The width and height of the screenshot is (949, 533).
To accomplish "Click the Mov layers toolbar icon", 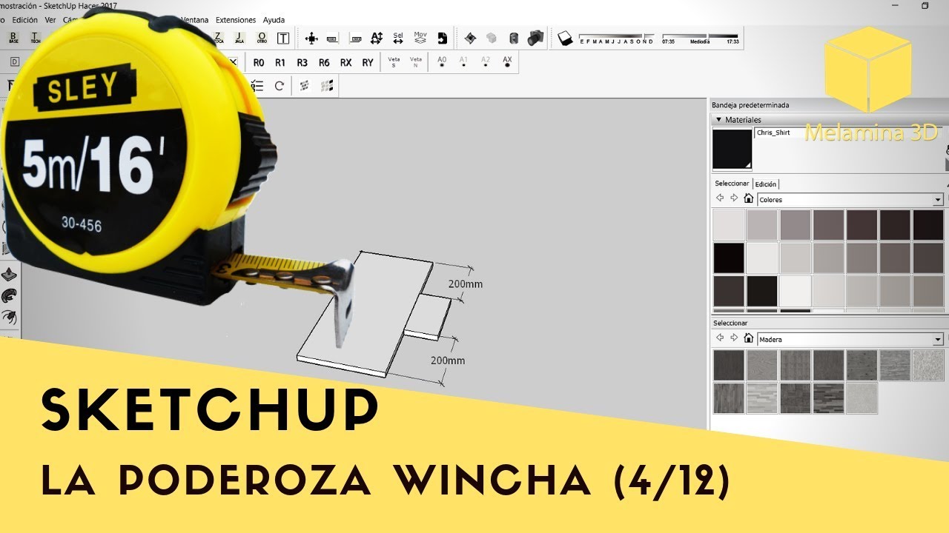I will [x=420, y=38].
